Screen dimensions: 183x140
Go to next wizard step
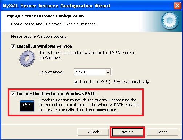coord(127,132)
